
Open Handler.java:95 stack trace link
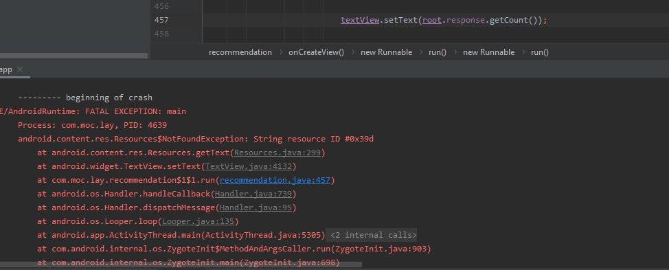tap(256, 207)
